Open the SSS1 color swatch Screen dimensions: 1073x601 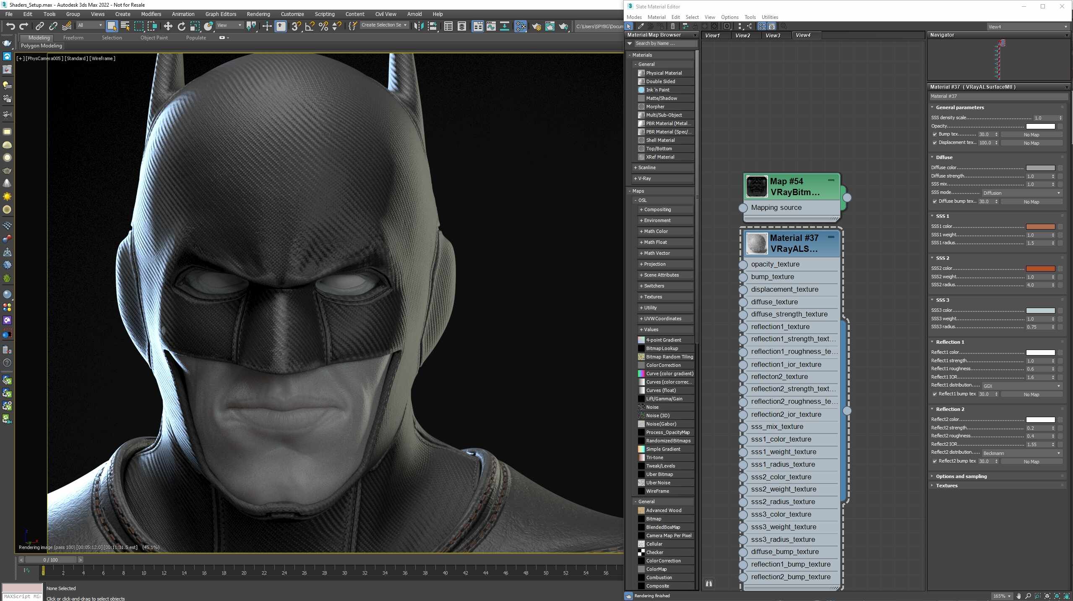pos(1040,227)
